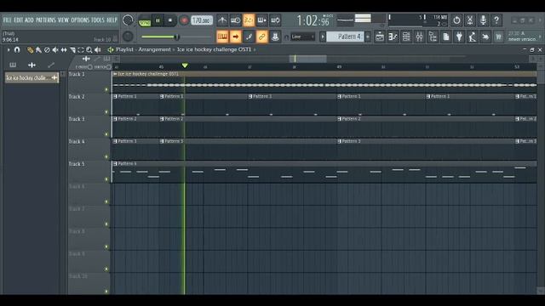Toggle the loop recording icon
Screen dimensions: 545x306
pos(275,20)
